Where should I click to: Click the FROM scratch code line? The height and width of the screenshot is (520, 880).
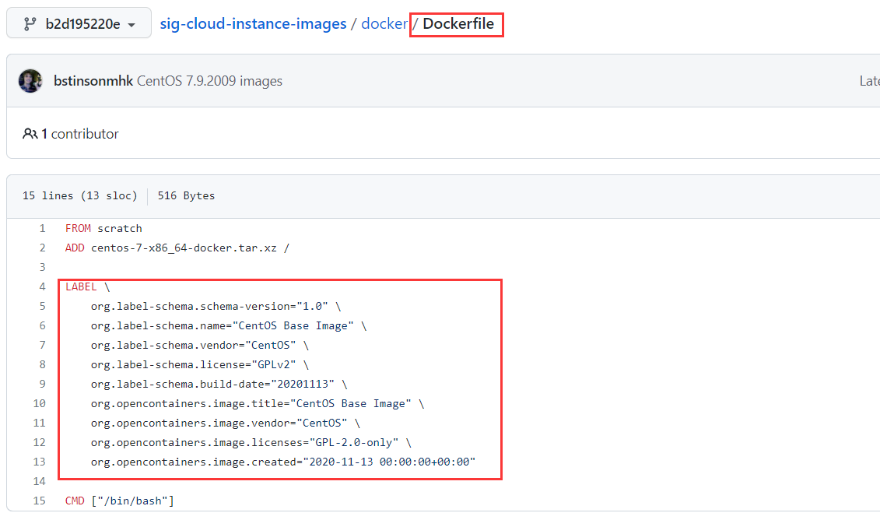click(103, 229)
